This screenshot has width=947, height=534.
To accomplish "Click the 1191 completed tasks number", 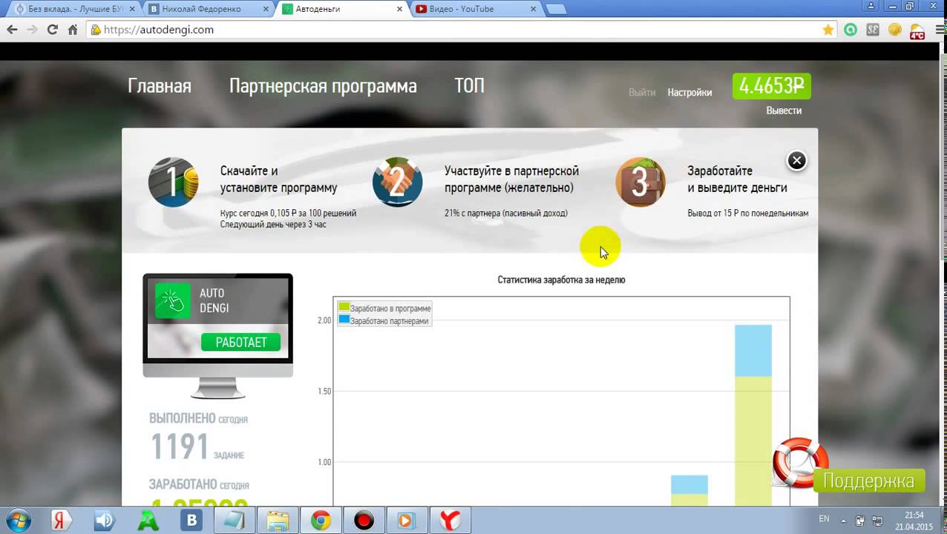I will click(180, 446).
